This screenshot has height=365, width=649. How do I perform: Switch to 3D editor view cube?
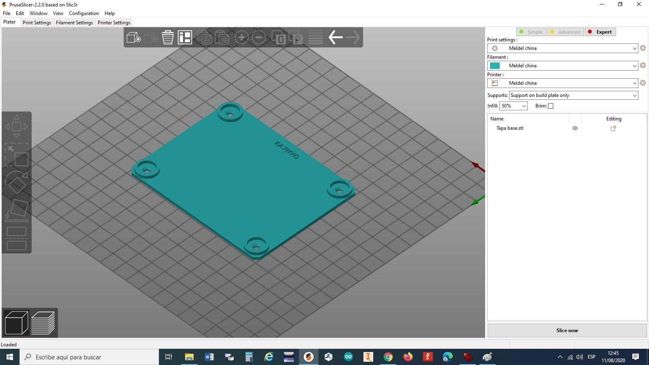coord(17,323)
